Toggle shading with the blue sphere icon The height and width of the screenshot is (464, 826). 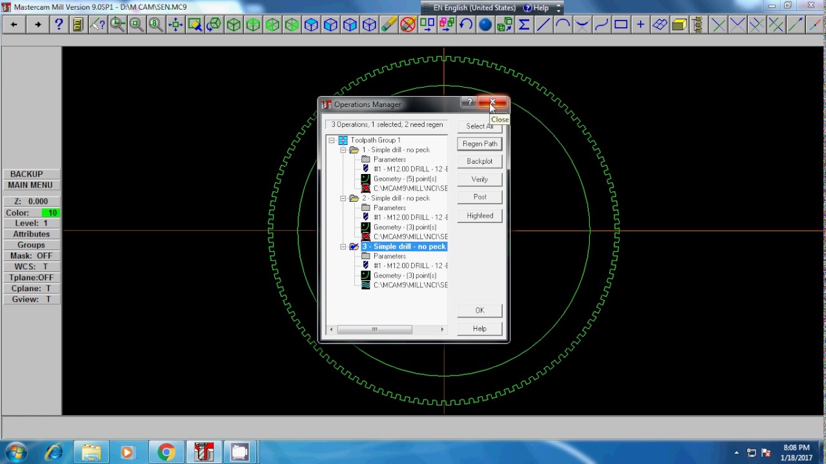pos(485,24)
